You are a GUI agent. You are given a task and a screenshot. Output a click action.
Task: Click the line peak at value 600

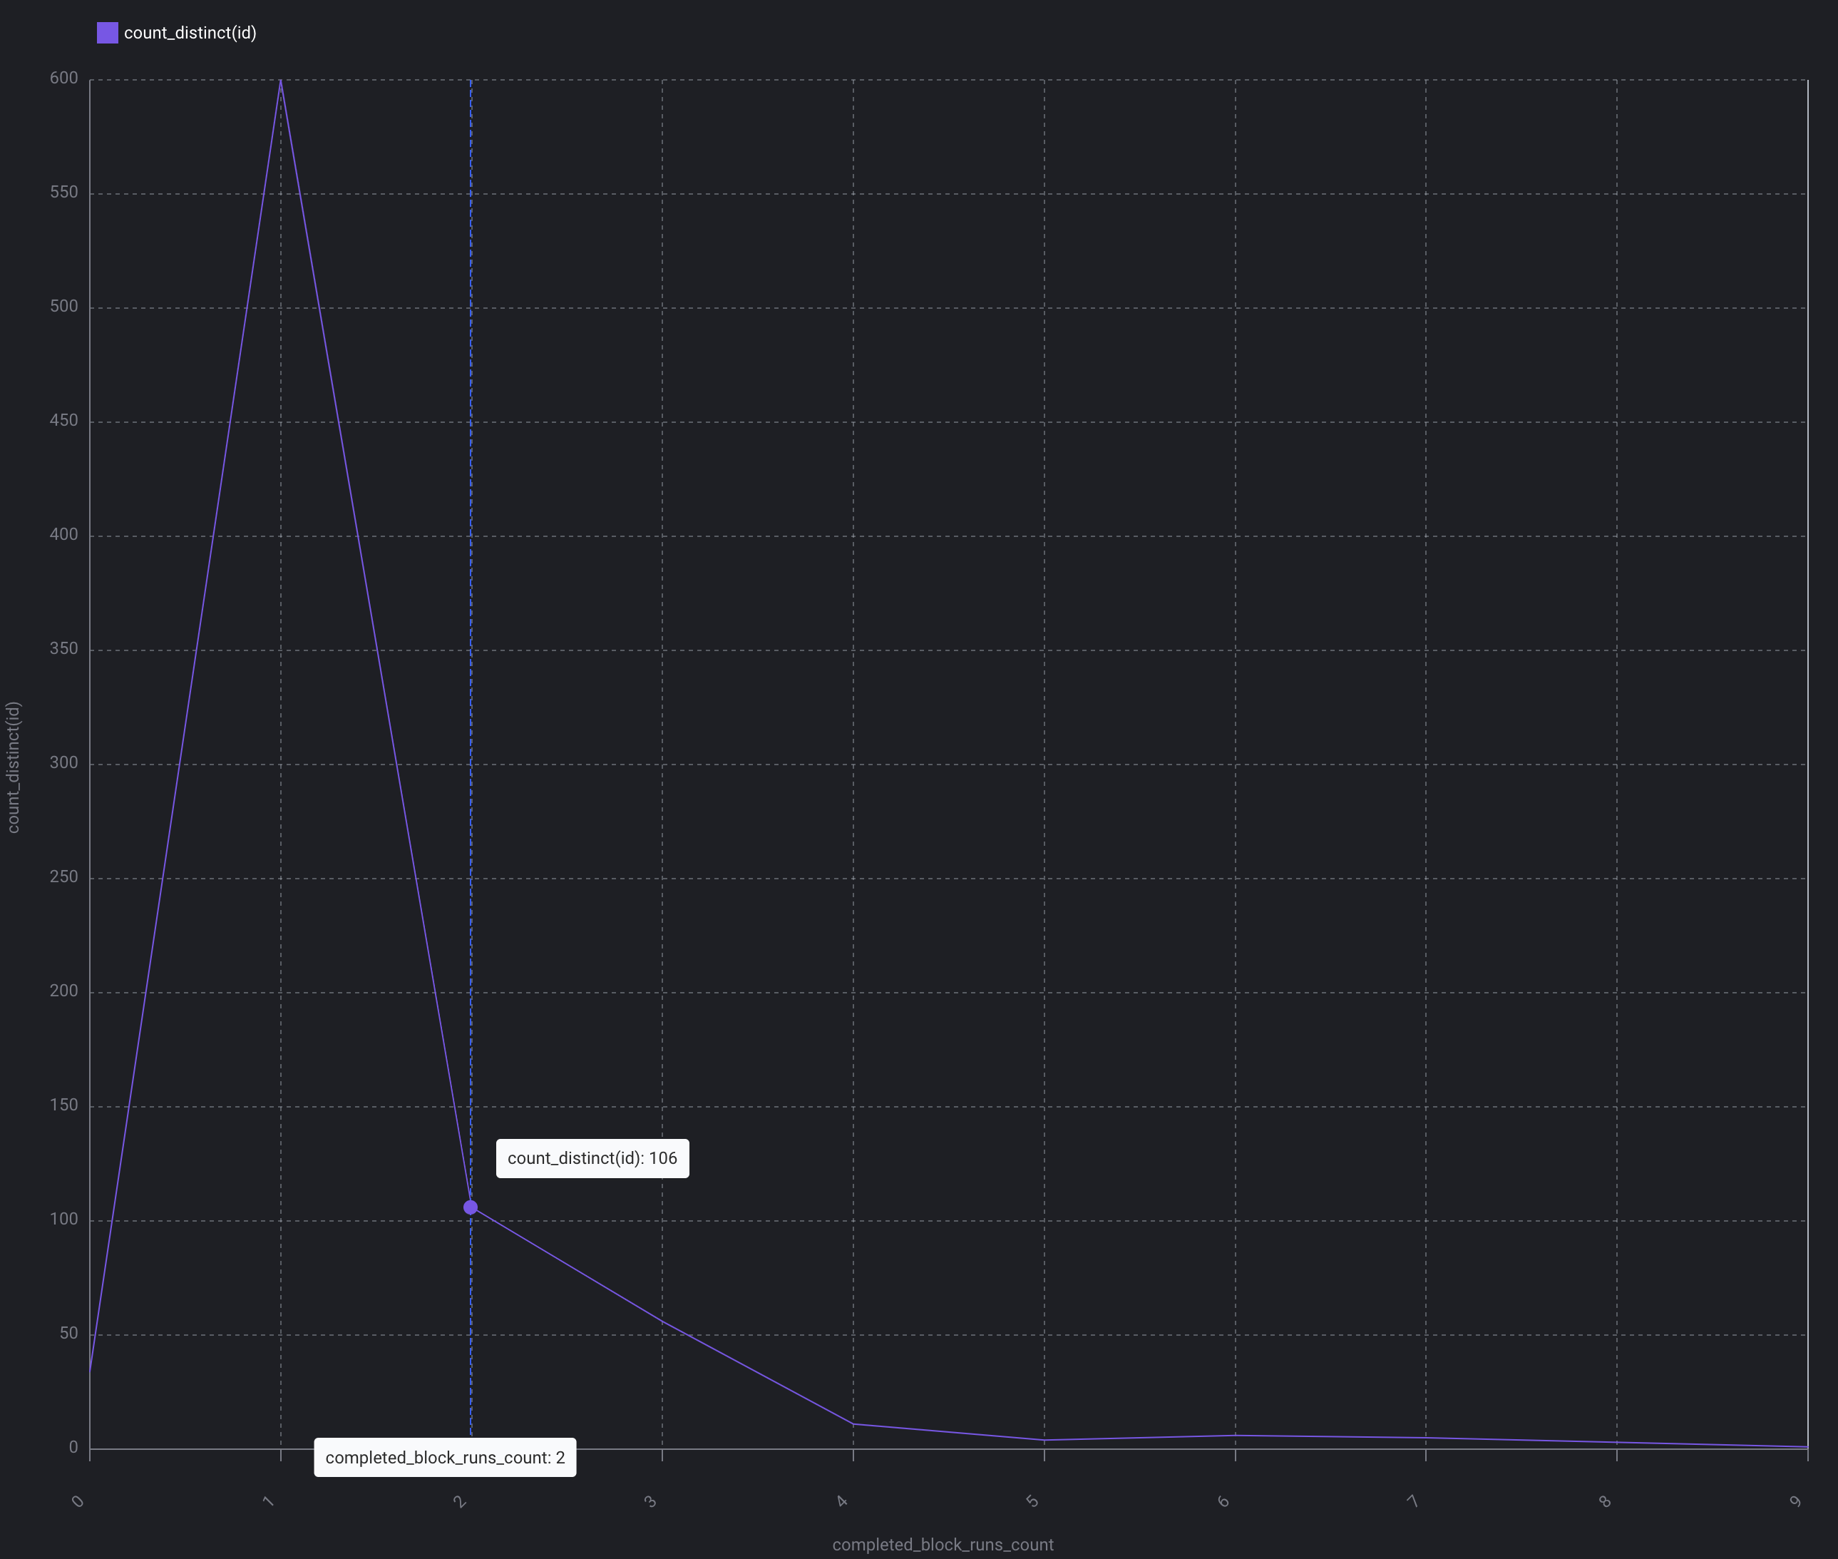point(281,81)
